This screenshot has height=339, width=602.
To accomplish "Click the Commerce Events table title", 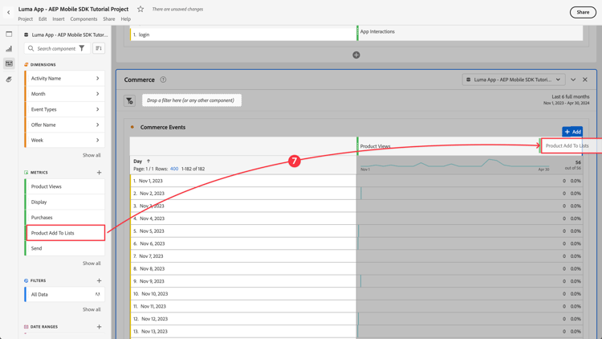I will click(163, 127).
